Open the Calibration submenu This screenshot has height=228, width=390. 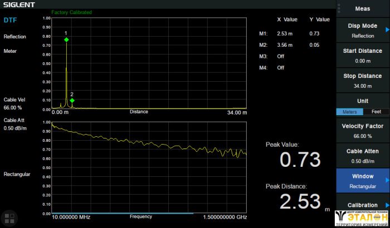(363, 205)
